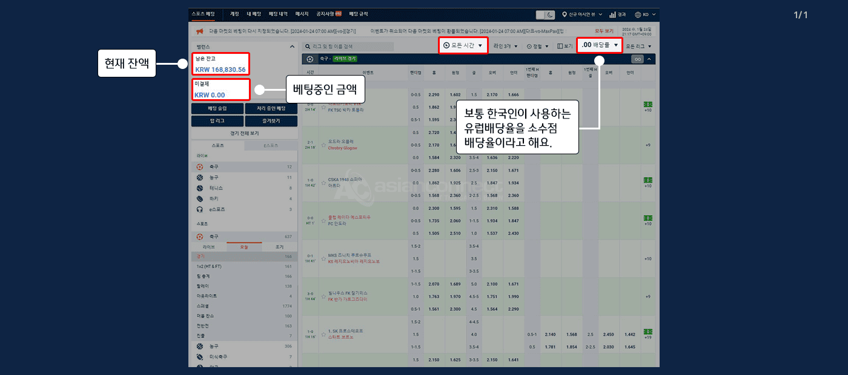Open the 베팅 내역 menu item
Image resolution: width=848 pixels, height=375 pixels.
pos(278,14)
